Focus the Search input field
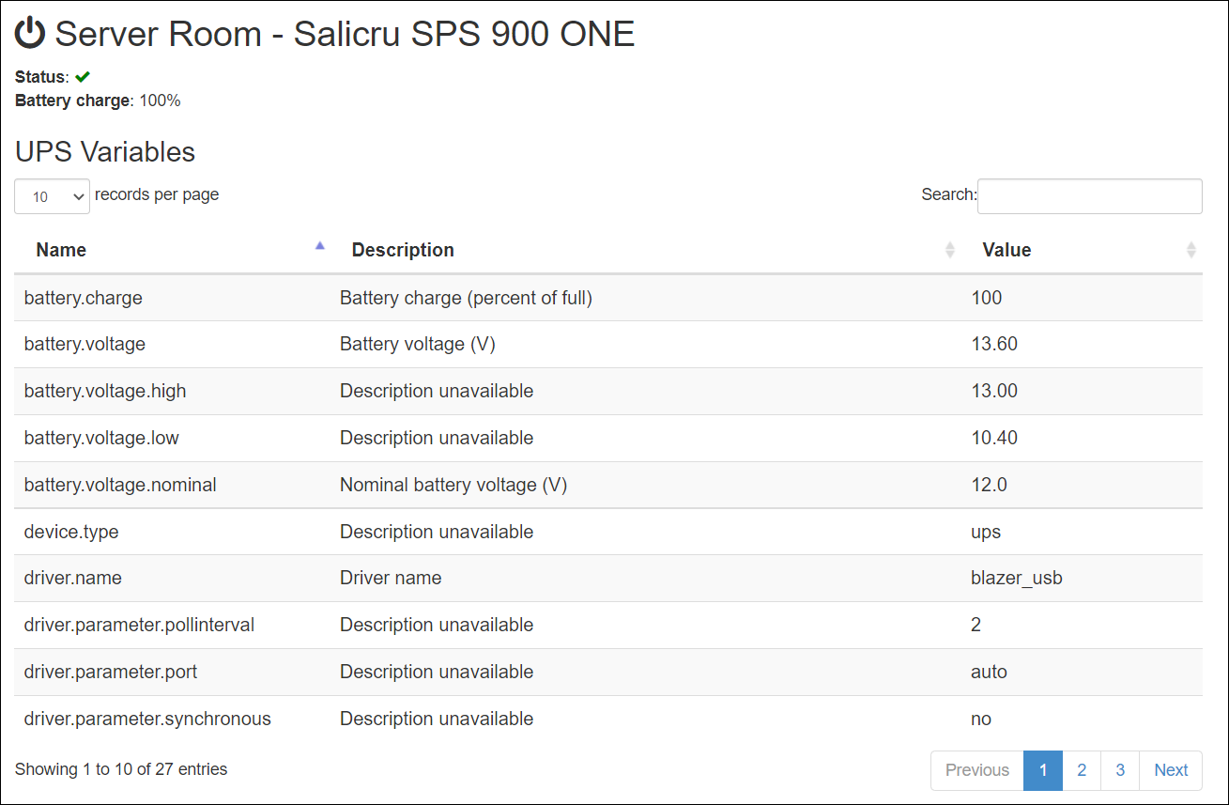Image resolution: width=1229 pixels, height=805 pixels. coord(1090,195)
